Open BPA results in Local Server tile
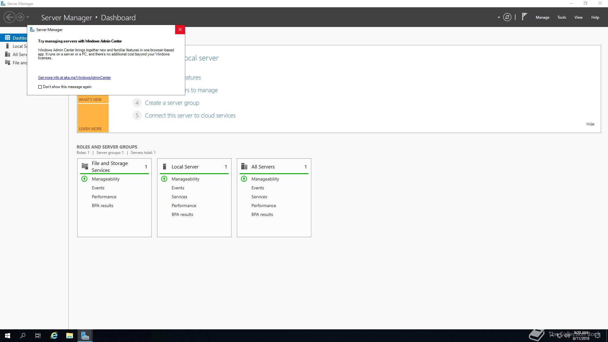This screenshot has height=342, width=608. point(182,214)
